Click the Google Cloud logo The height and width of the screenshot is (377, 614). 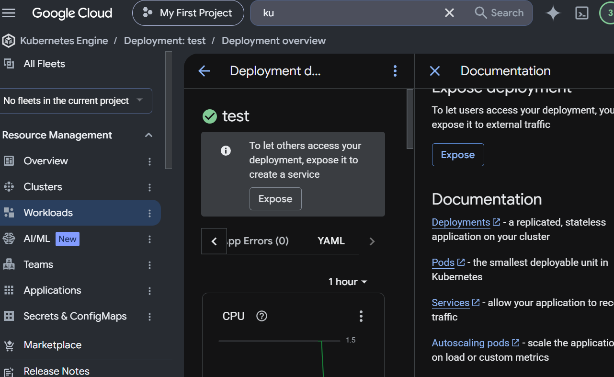pyautogui.click(x=72, y=13)
